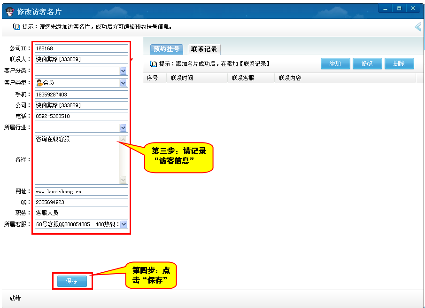Expand the 客户分类 dropdown
425x308 pixels.
click(x=124, y=71)
